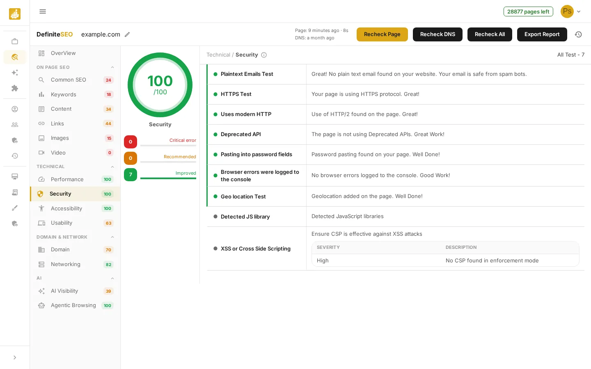
Task: Click the info icon next to Security breadcrumb
Action: 264,55
